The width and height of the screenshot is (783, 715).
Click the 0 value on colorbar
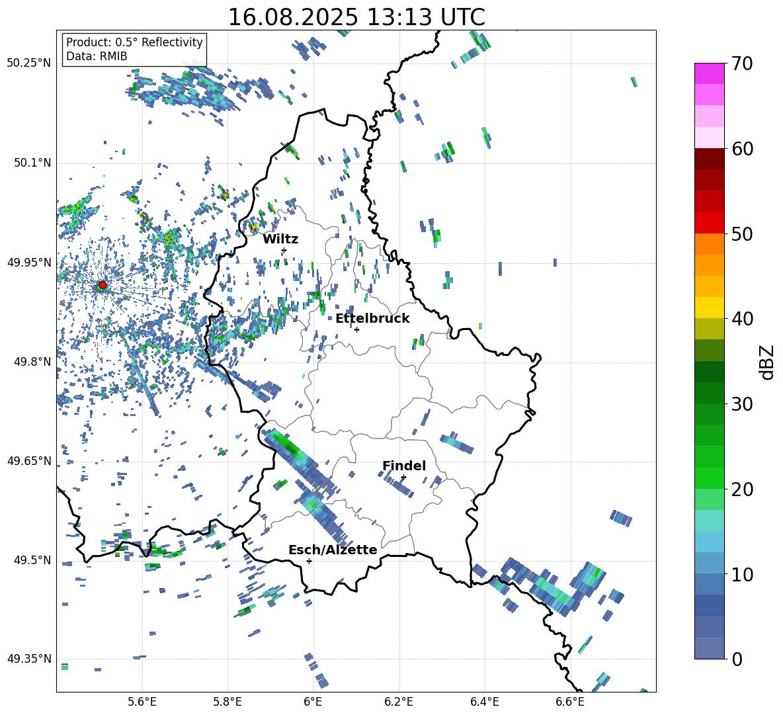click(x=737, y=659)
